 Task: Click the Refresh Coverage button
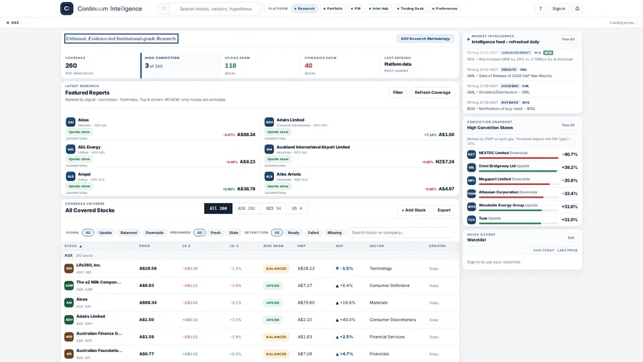432,93
